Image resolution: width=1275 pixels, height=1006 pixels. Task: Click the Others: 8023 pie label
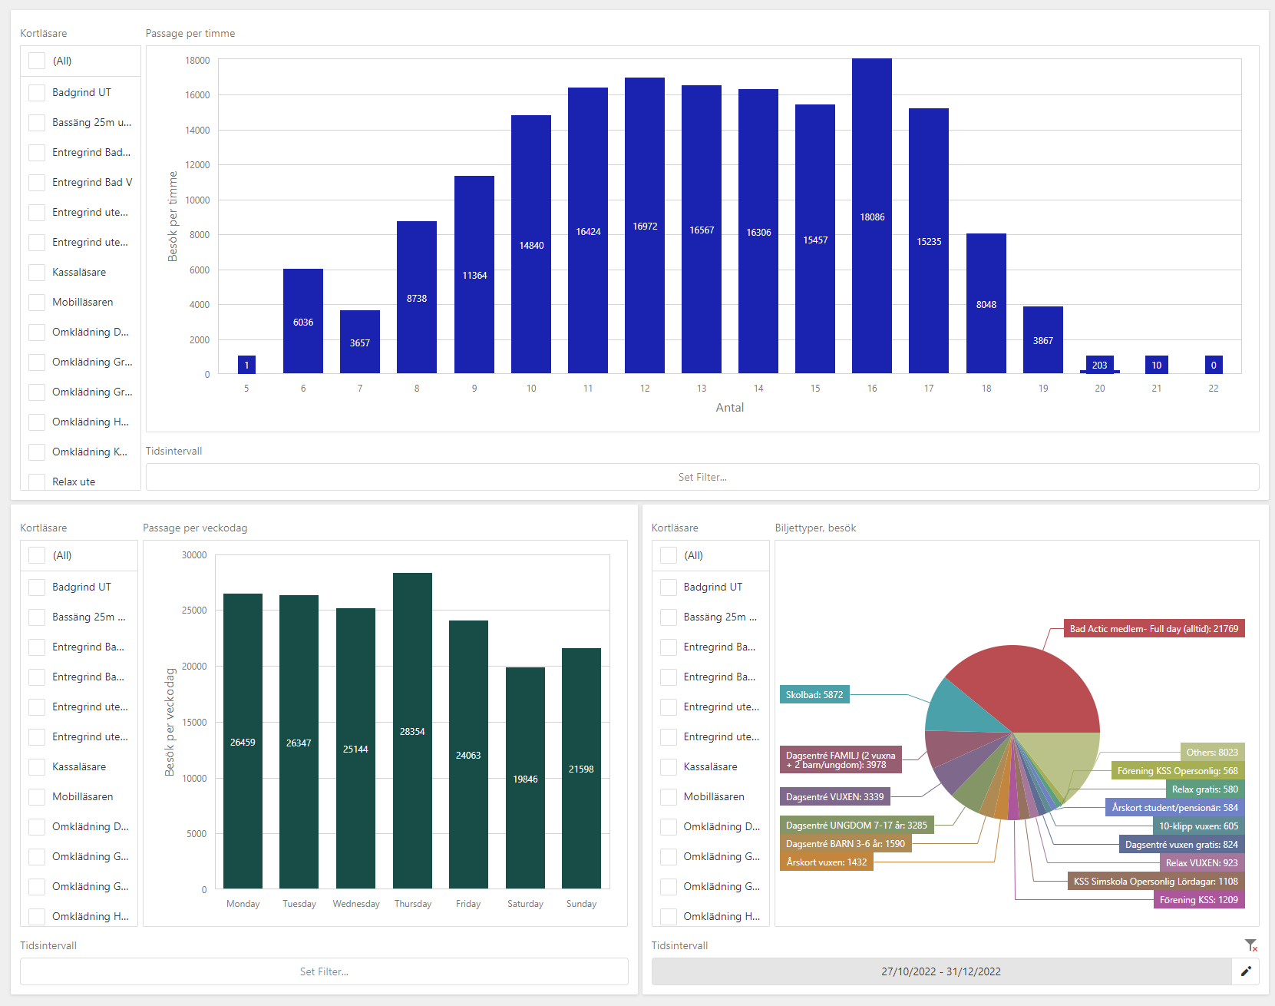[1211, 753]
